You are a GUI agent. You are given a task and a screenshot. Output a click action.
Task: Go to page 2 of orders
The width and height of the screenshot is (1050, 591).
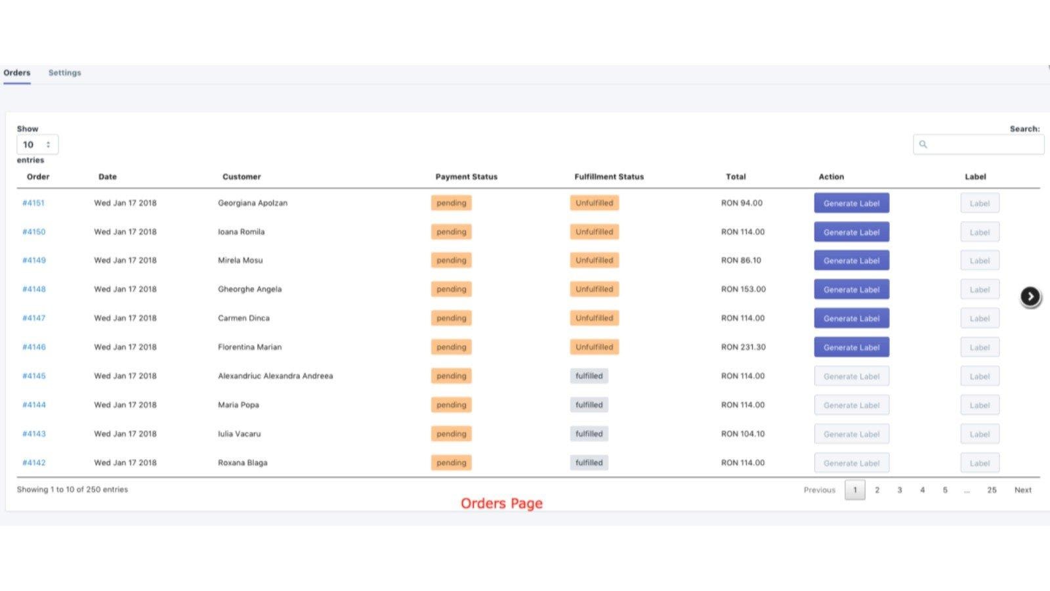tap(877, 490)
